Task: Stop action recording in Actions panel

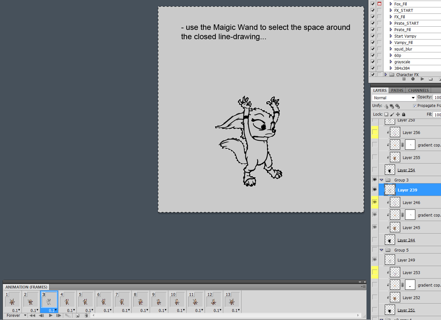Action: click(x=404, y=79)
